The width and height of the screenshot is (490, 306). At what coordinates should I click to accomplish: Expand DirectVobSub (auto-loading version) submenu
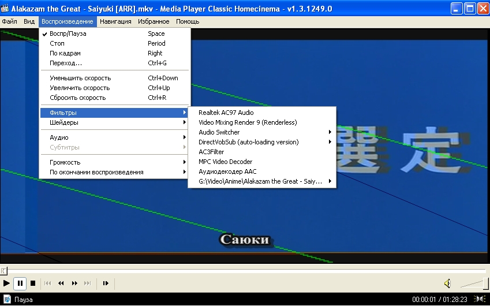(262, 142)
